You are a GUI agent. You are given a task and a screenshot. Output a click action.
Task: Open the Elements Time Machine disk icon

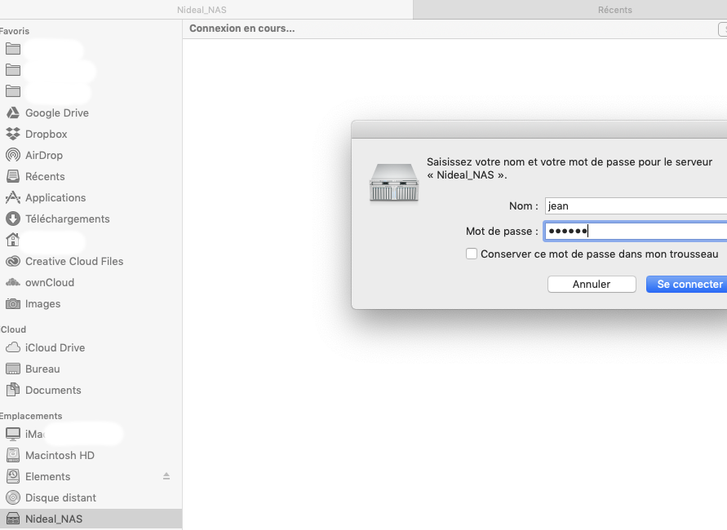(12, 476)
